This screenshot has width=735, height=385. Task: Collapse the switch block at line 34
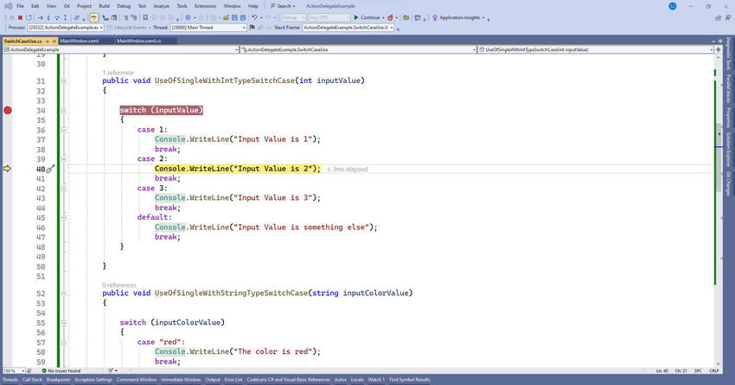click(x=64, y=111)
